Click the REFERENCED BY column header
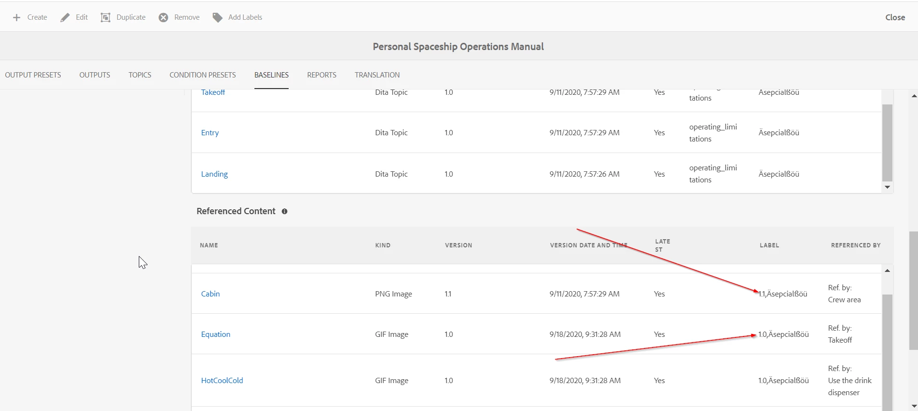This screenshot has height=411, width=918. click(855, 245)
